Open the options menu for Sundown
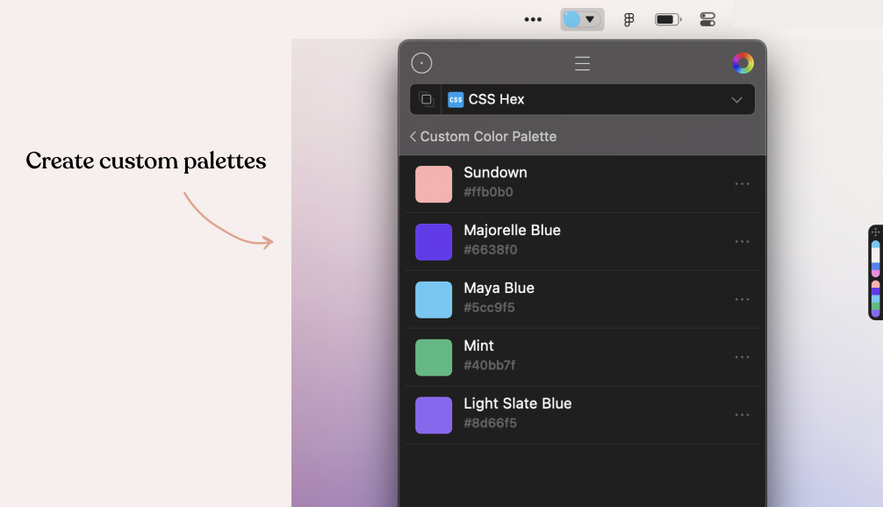The width and height of the screenshot is (883, 507). point(742,183)
